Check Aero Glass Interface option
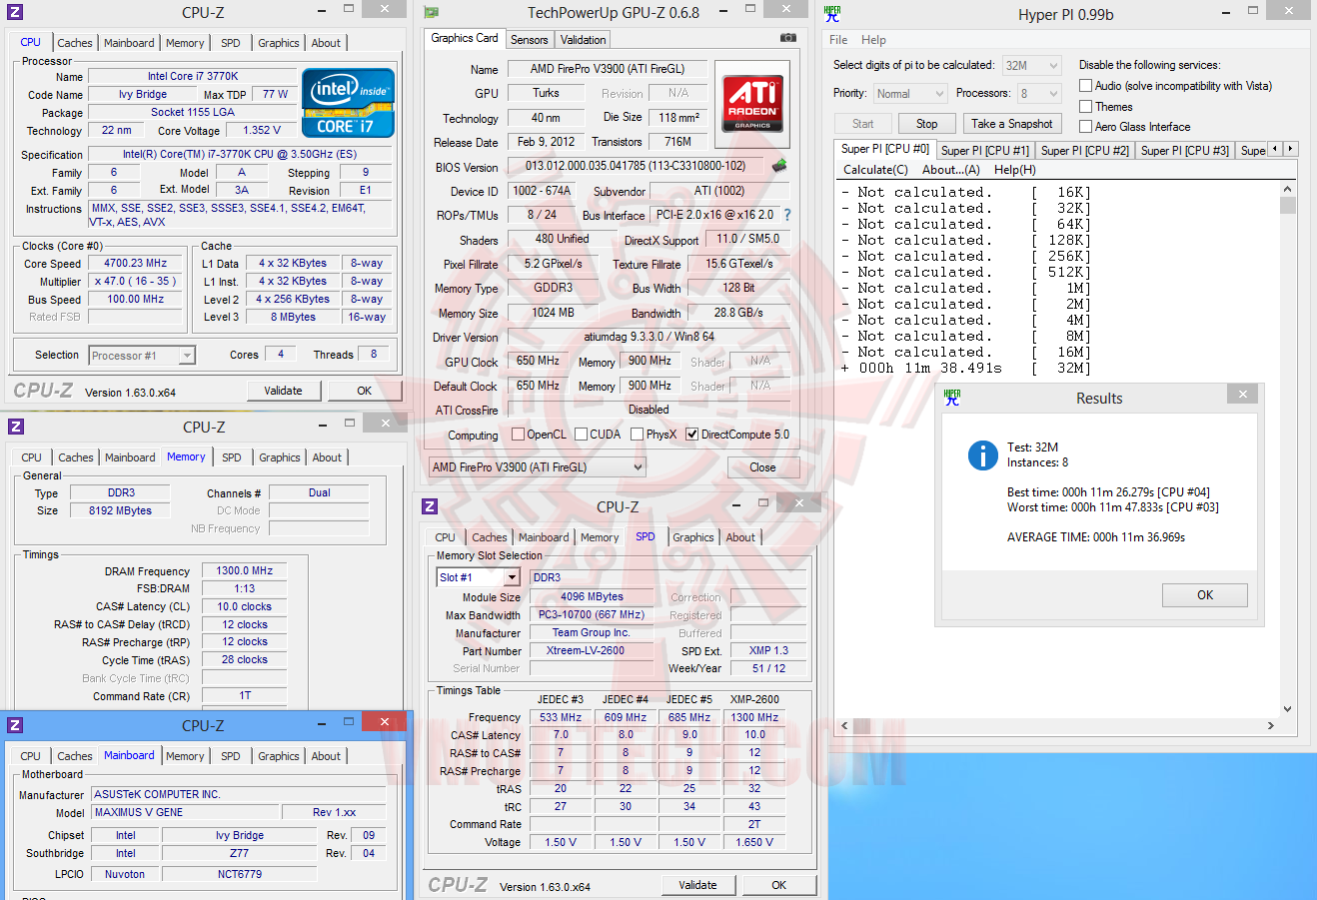Screen dimensions: 1317x900 (x=1085, y=127)
